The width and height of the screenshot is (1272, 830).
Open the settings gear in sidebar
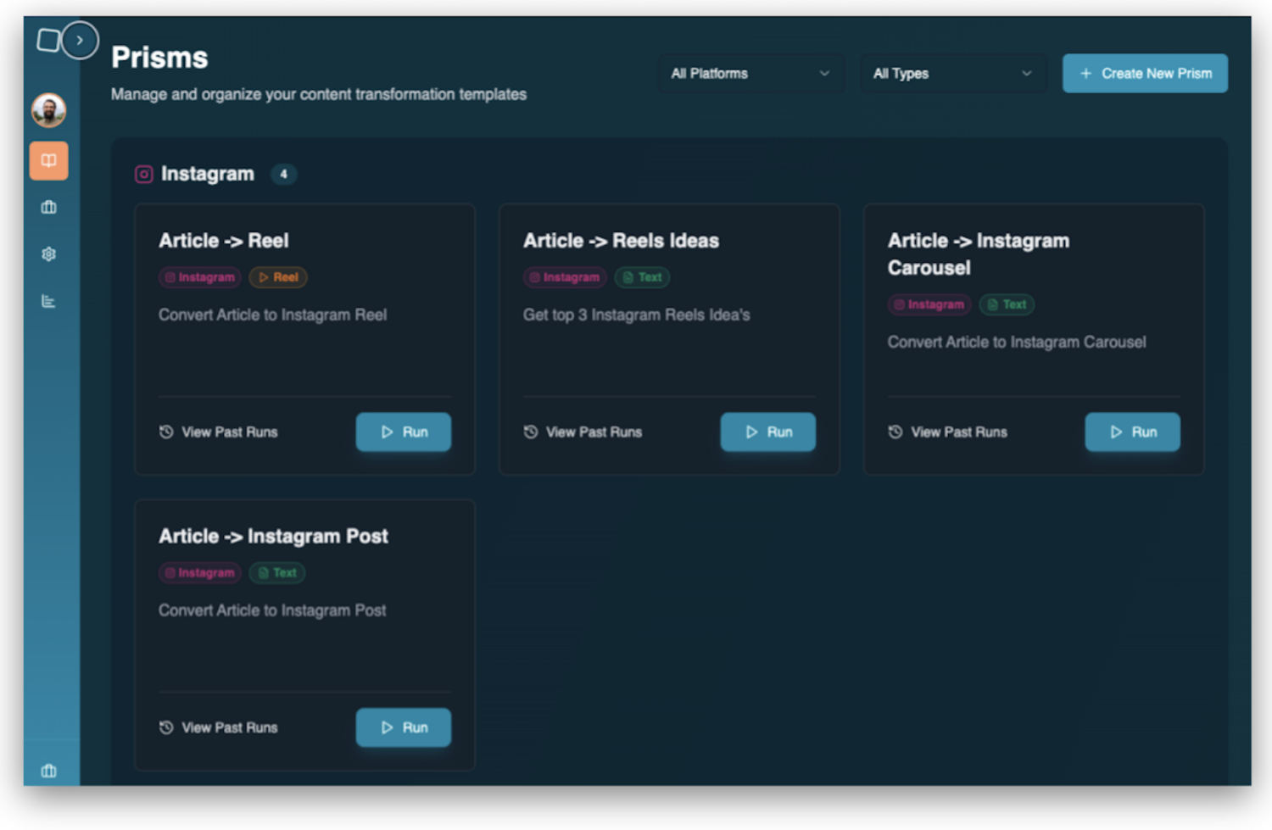point(48,254)
